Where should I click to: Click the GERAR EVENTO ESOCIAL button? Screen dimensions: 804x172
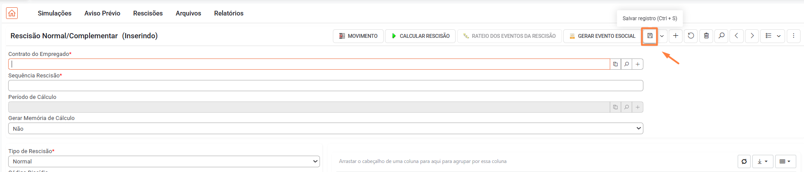[602, 36]
